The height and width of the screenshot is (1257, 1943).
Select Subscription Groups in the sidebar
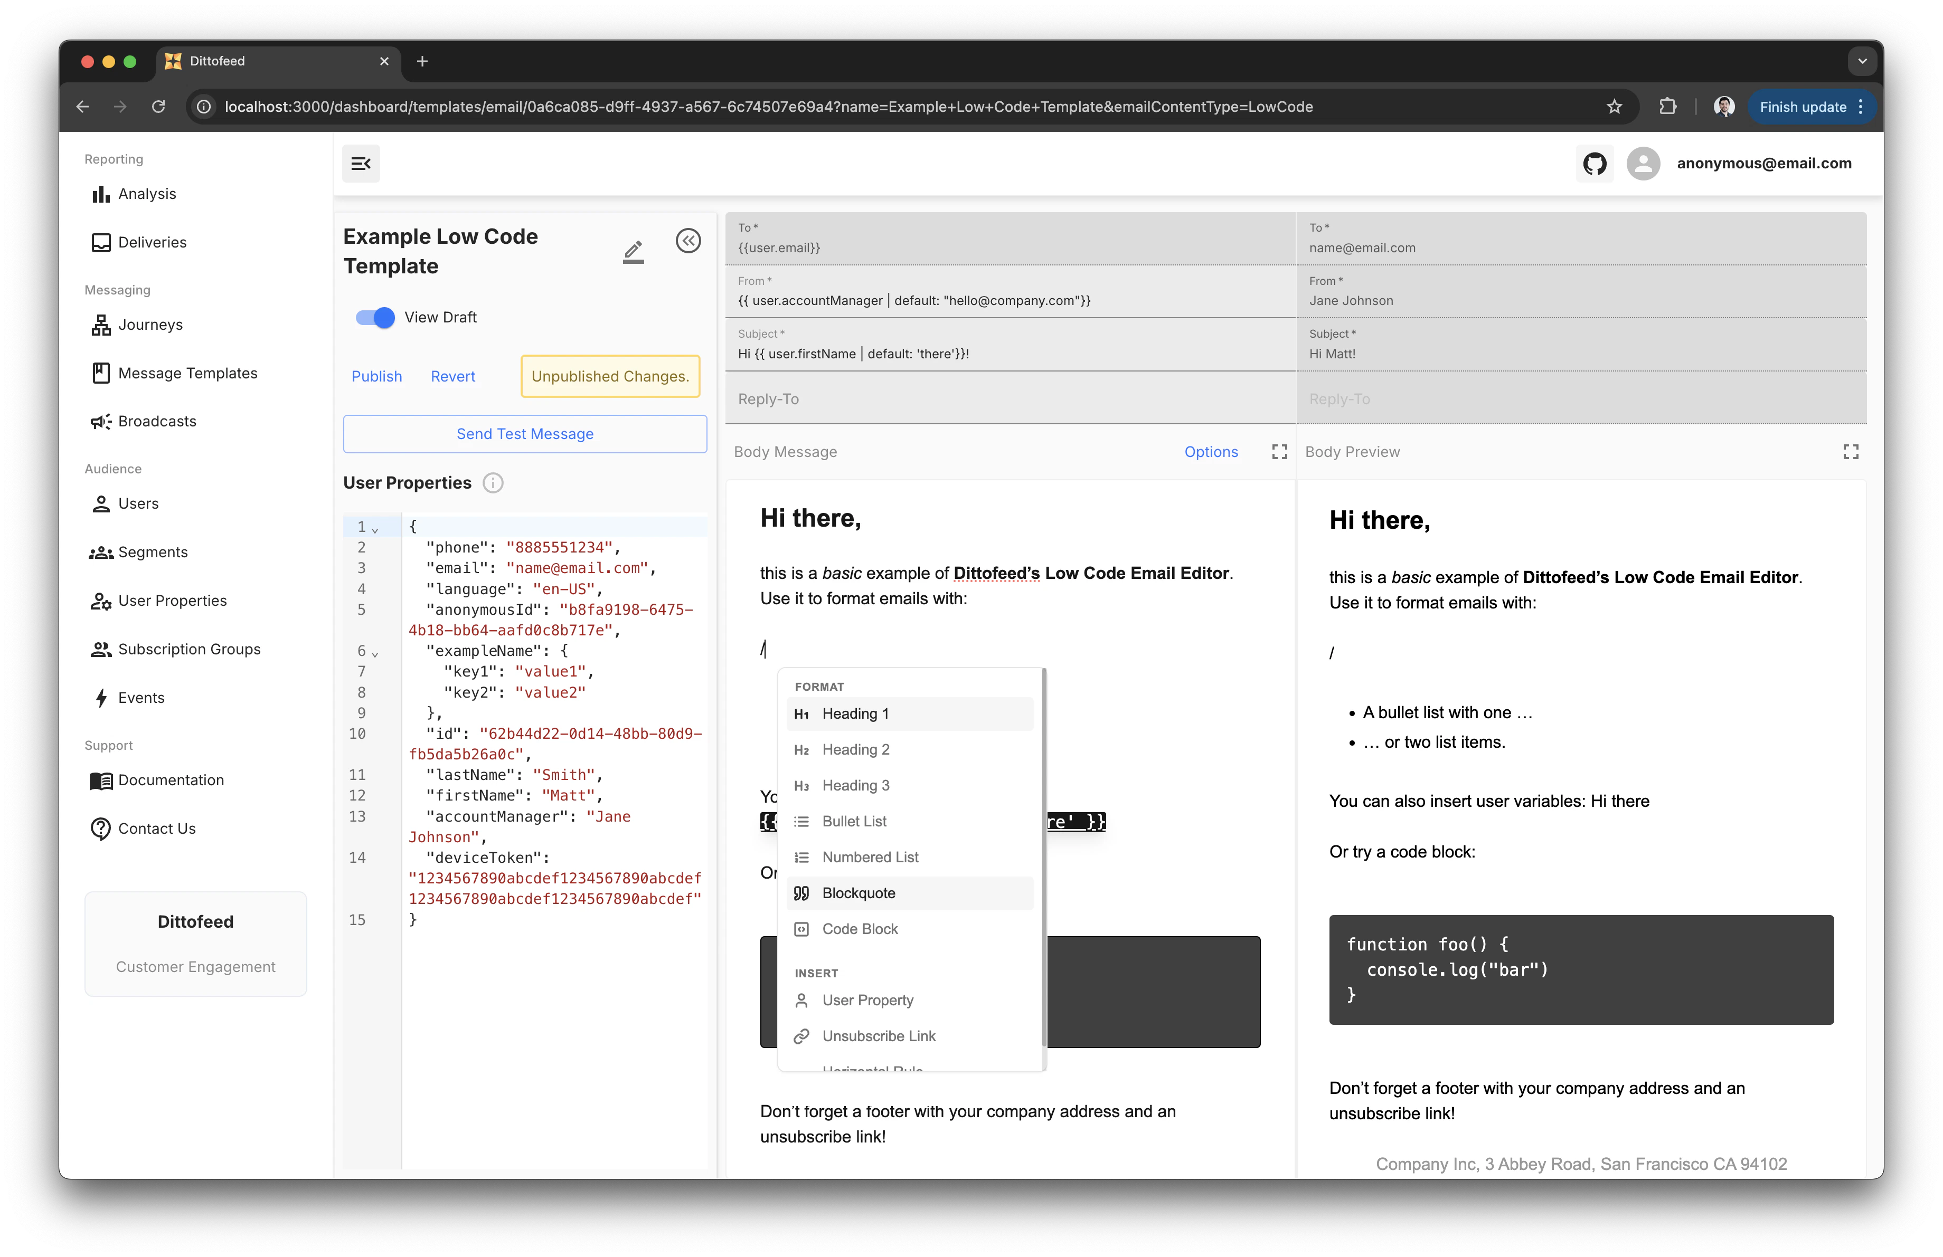tap(190, 649)
